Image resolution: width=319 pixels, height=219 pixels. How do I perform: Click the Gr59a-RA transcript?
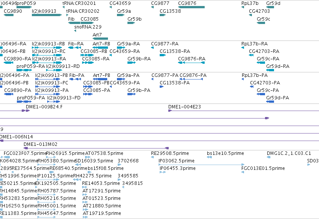(x=121, y=48)
